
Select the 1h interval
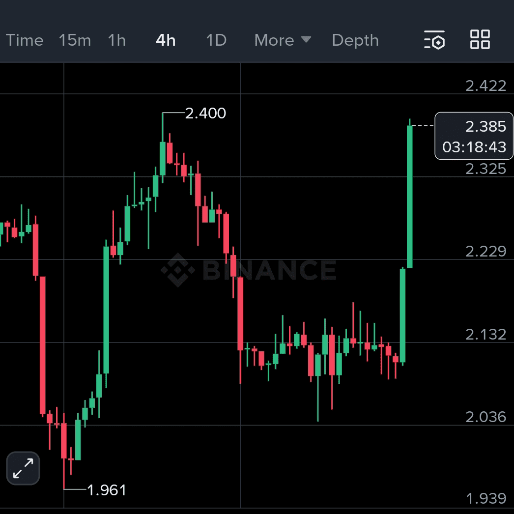(116, 40)
